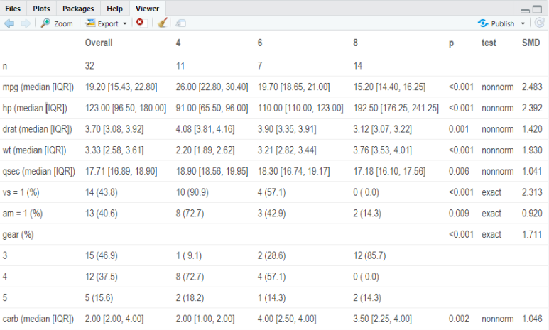Go forward with the right arrow icon
This screenshot has height=330, width=549.
point(26,23)
